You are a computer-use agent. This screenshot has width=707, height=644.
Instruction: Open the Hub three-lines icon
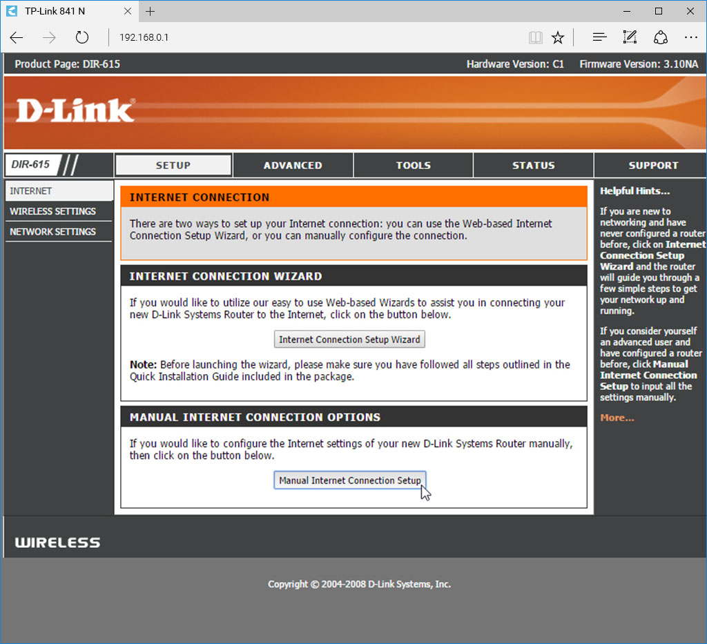point(599,37)
